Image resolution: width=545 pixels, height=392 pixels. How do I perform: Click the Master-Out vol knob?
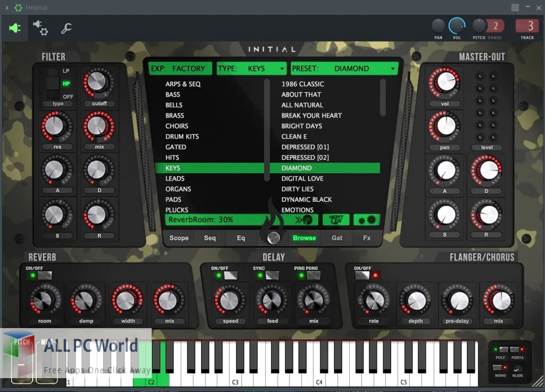coord(444,83)
